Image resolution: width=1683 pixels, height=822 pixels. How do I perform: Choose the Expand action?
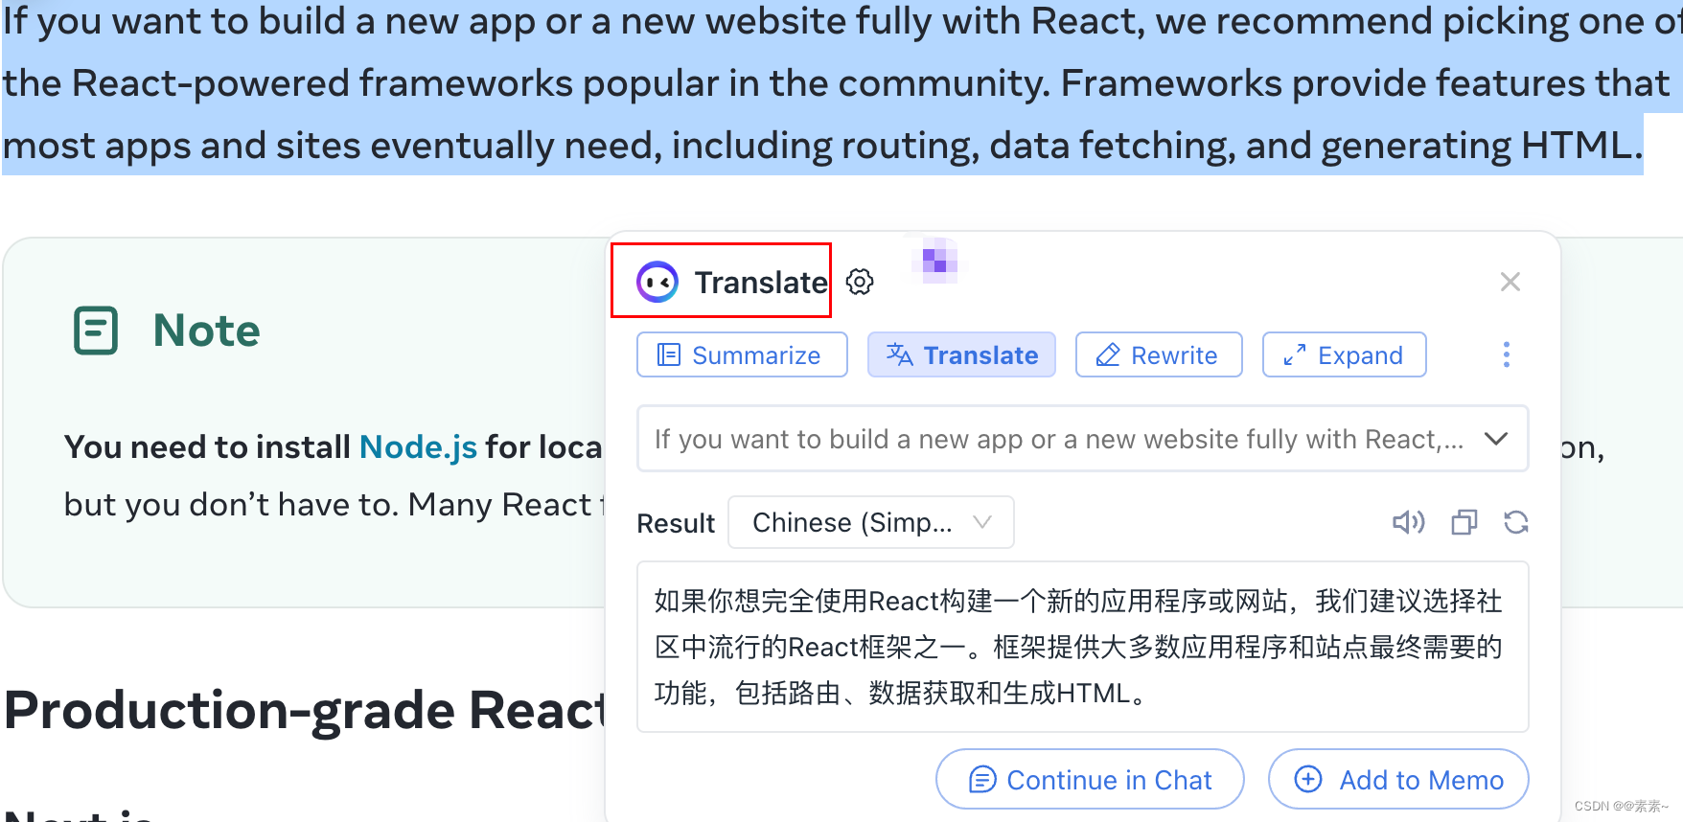point(1344,354)
